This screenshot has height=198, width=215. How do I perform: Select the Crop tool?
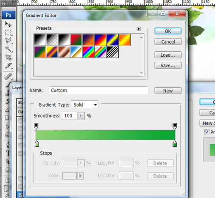pyautogui.click(x=8, y=58)
